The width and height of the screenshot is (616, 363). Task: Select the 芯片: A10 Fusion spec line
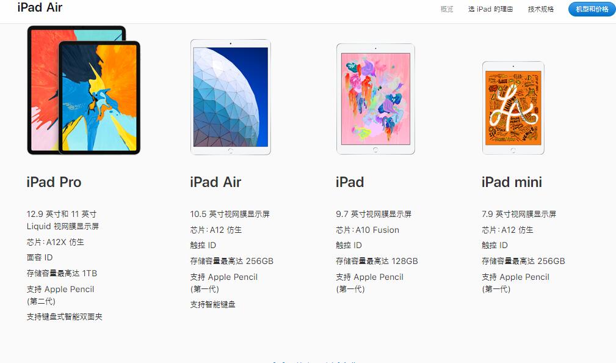[x=368, y=230]
